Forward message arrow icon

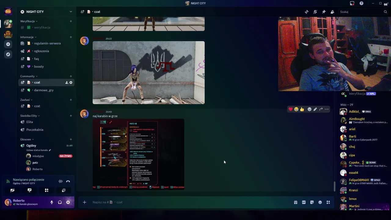pyautogui.click(x=321, y=109)
